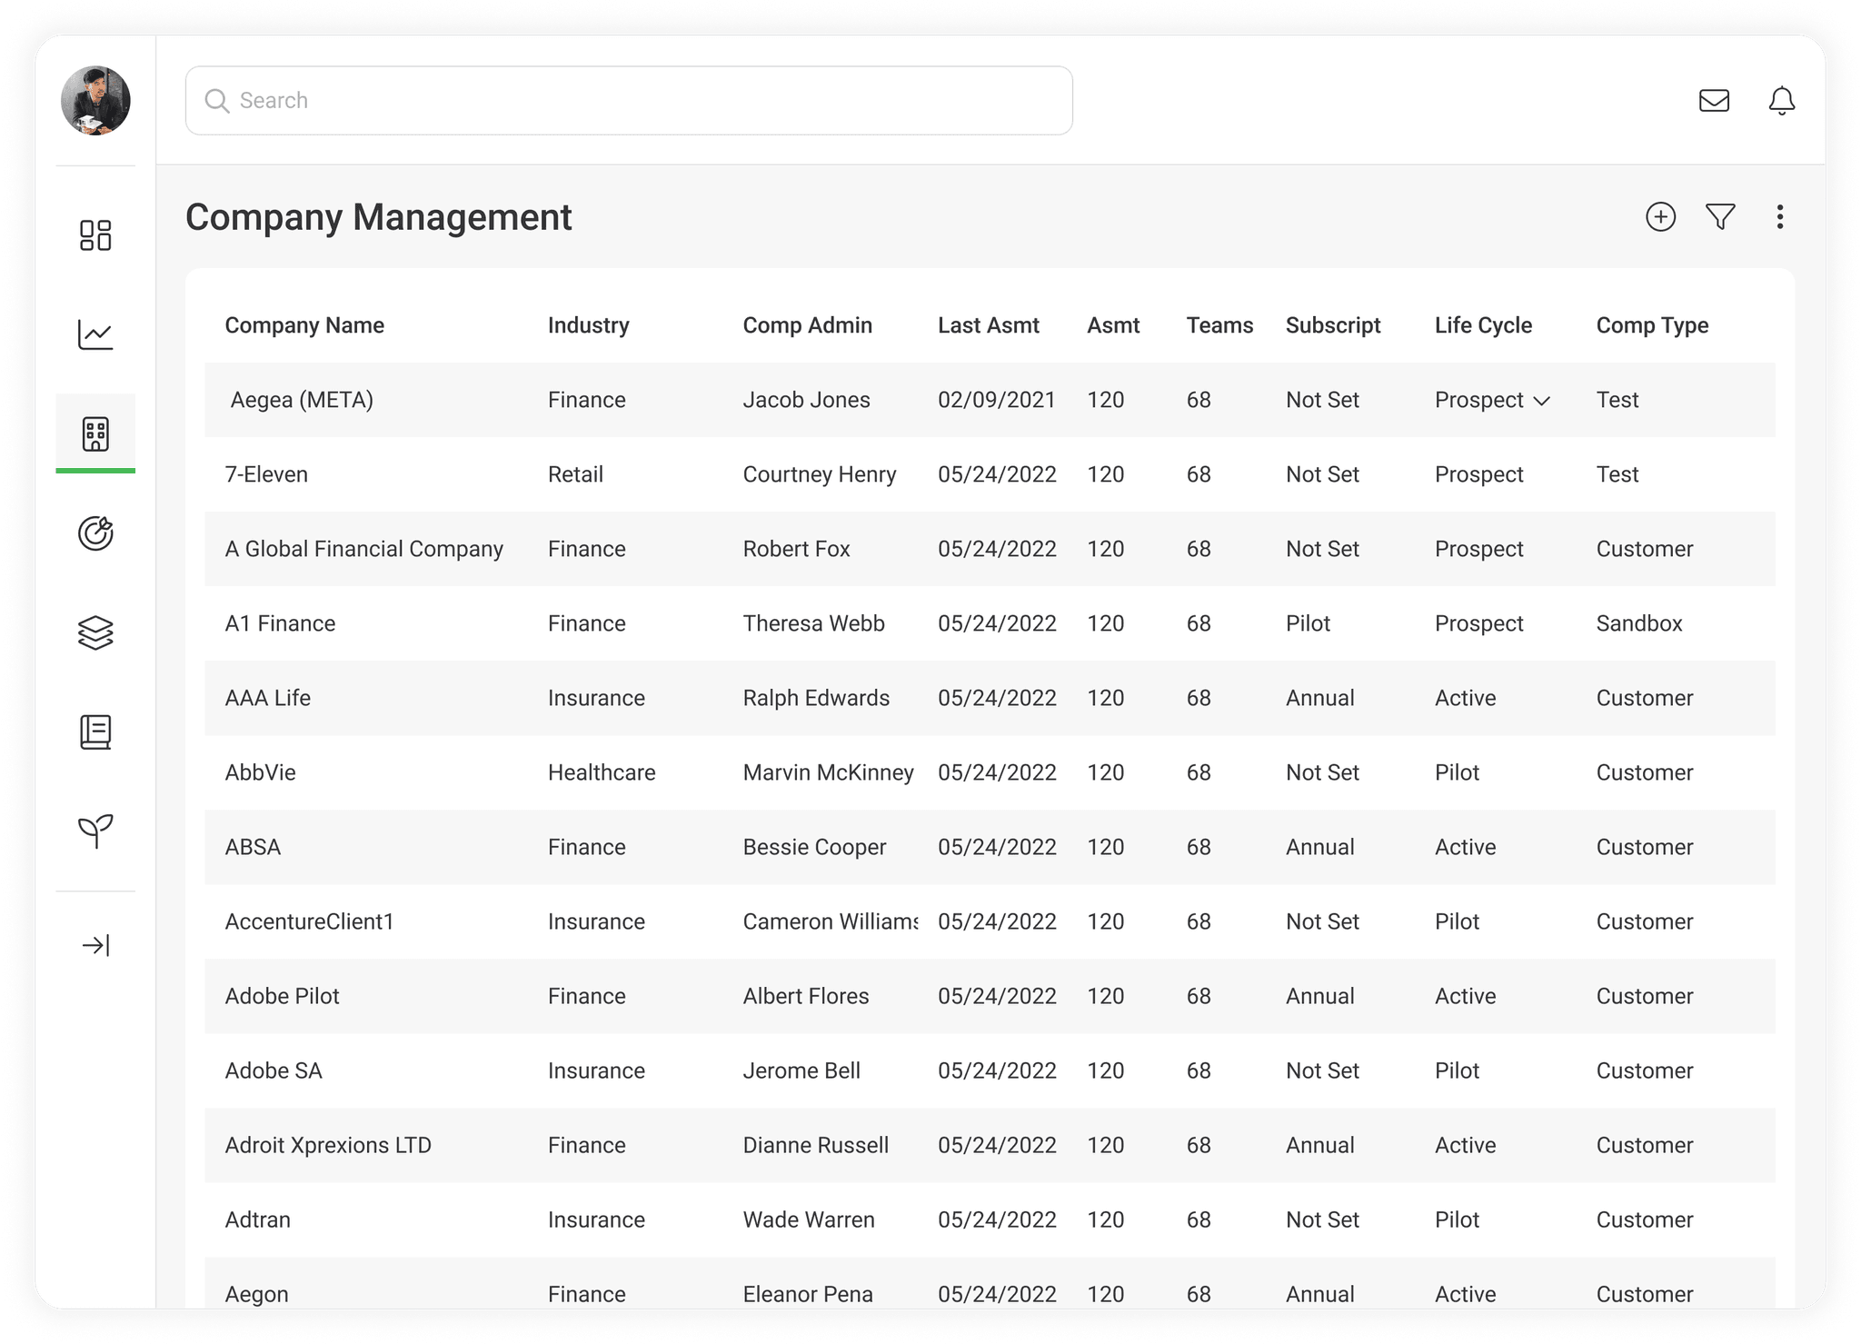The width and height of the screenshot is (1861, 1344).
Task: Expand the Prospect life cycle dropdown for Aegea
Action: 1541,401
